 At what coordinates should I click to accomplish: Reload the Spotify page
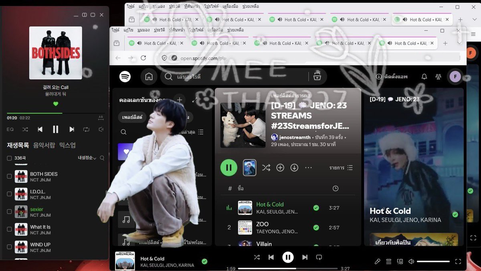(143, 58)
